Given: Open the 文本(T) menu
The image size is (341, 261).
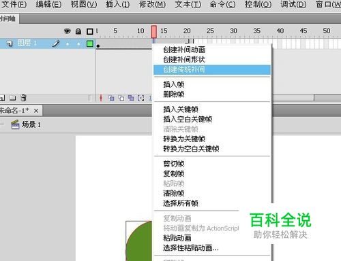Looking at the screenshot, I should tap(188, 4).
